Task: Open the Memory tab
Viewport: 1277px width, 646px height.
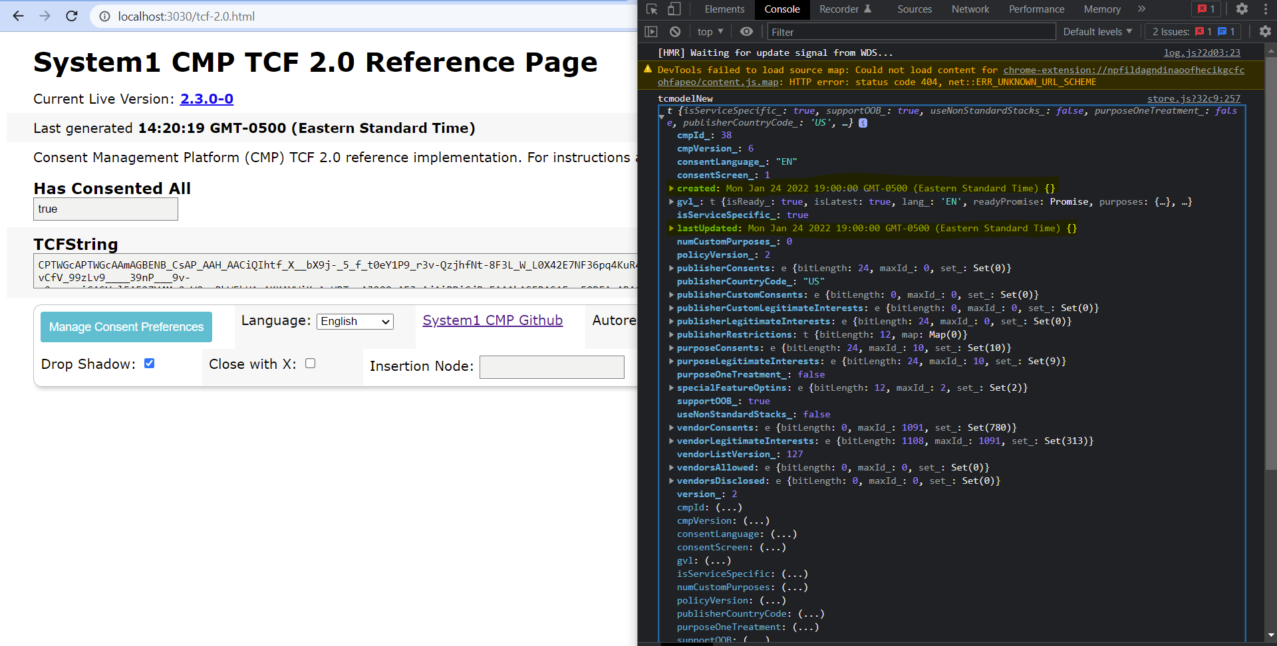Action: (1102, 9)
